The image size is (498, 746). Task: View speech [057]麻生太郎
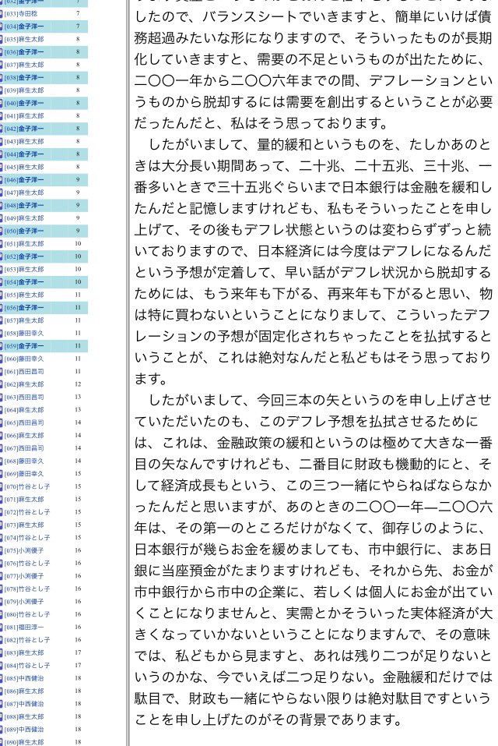24,320
